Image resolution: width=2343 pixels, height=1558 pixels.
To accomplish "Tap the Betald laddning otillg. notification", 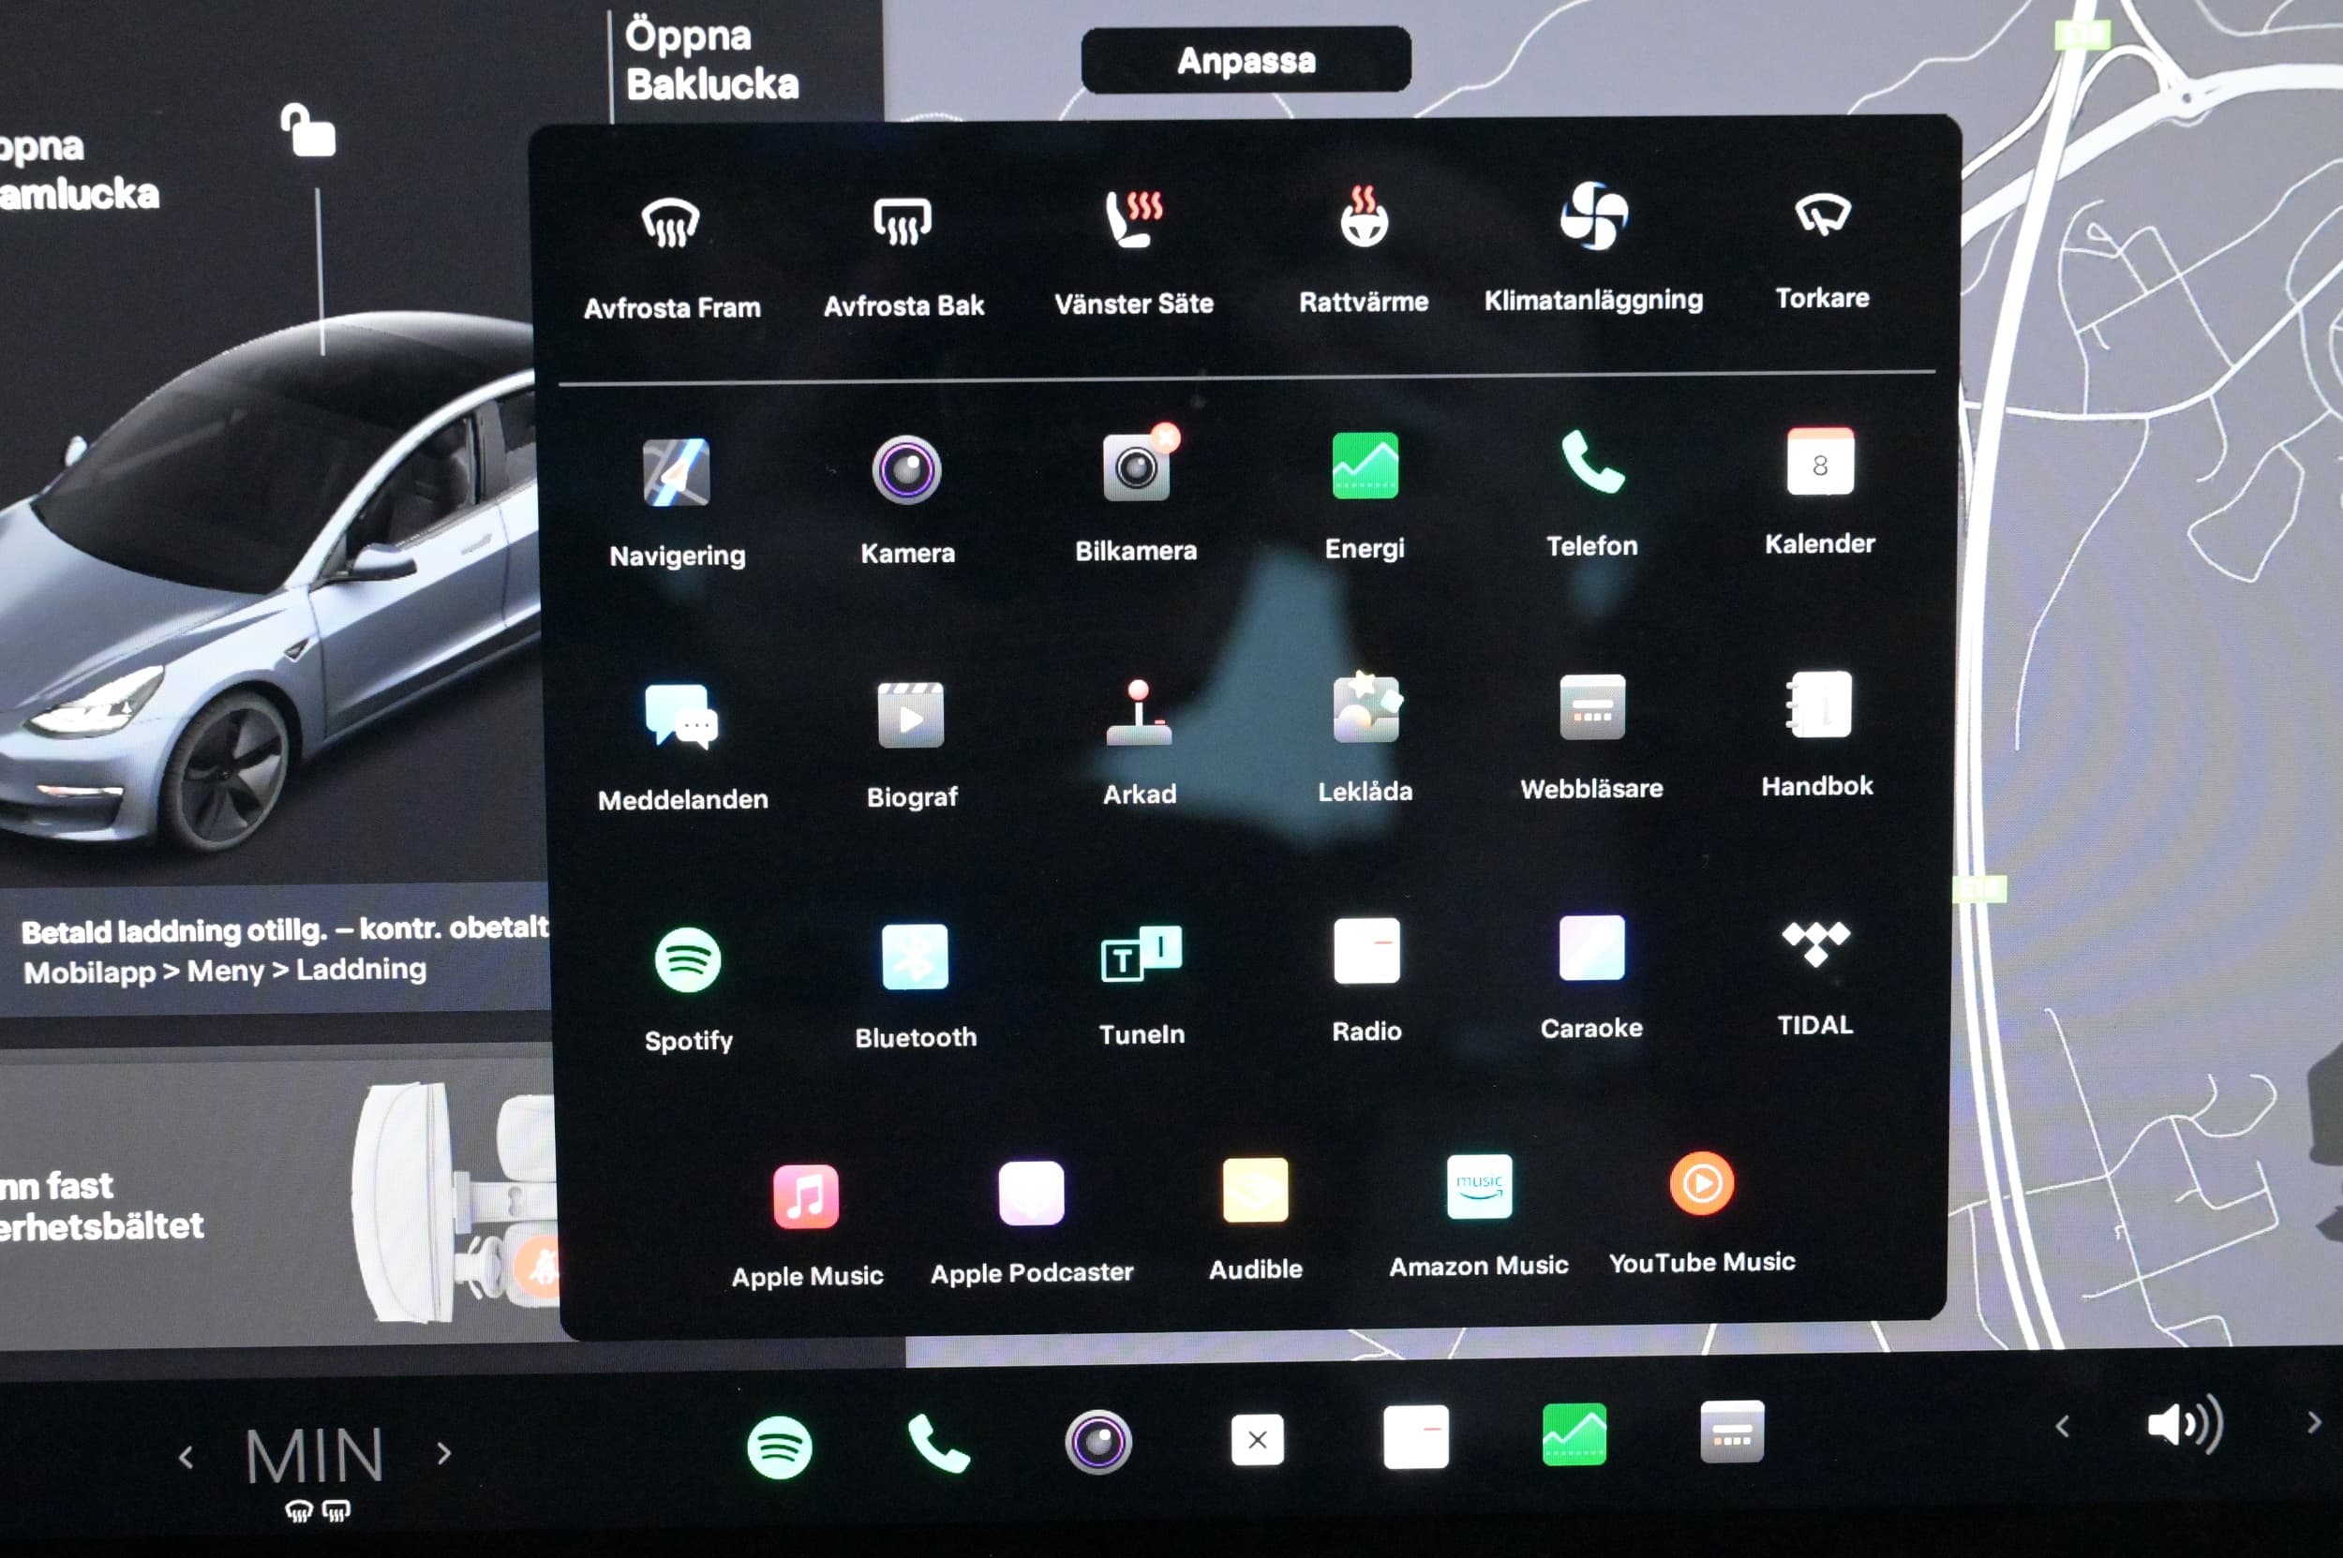I will pyautogui.click(x=276, y=949).
